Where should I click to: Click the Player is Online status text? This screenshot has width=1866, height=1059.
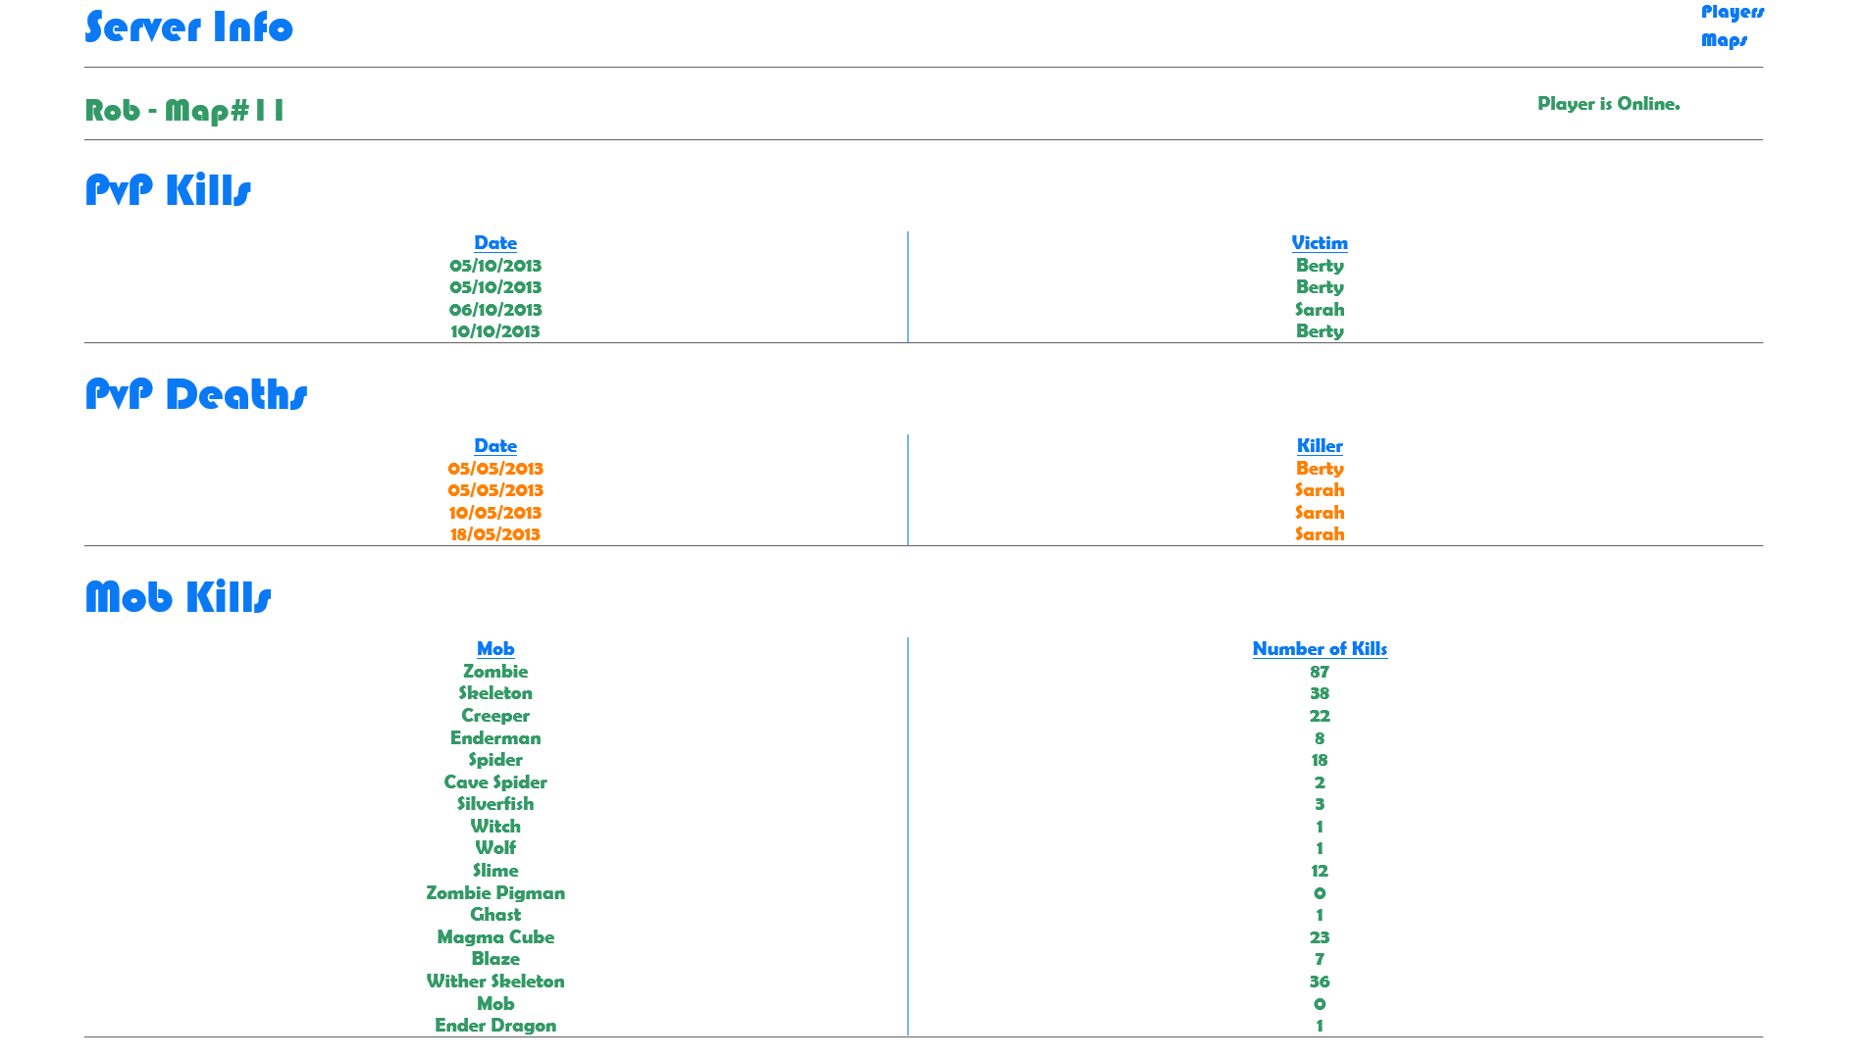[x=1608, y=103]
